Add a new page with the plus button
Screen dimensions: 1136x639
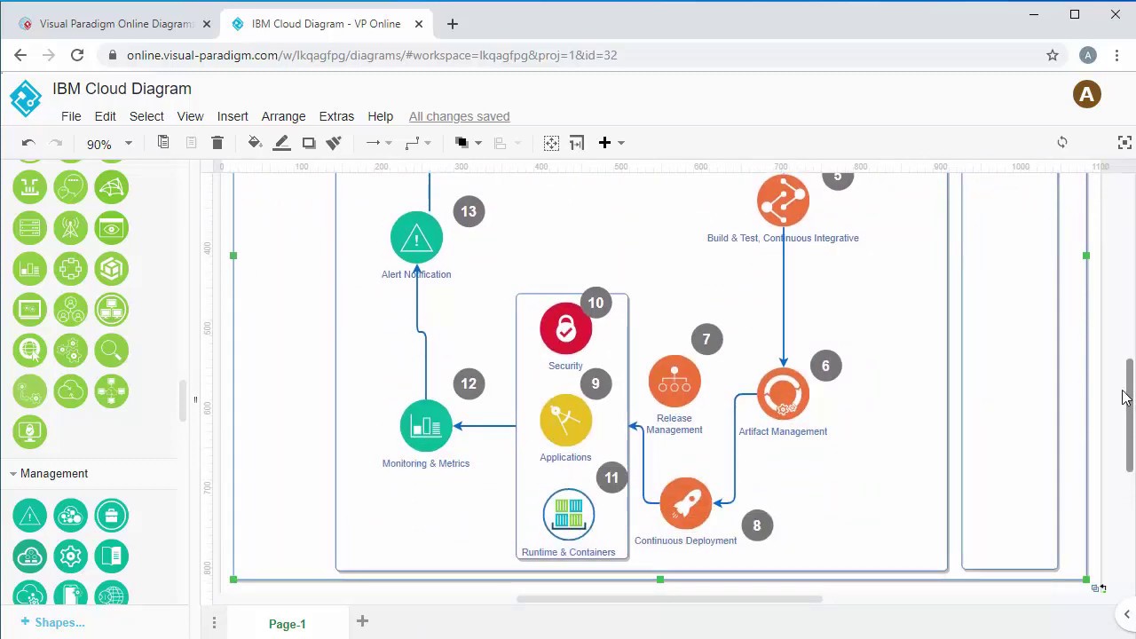tap(362, 621)
